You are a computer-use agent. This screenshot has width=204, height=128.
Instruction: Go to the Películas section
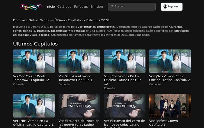[x=81, y=6]
